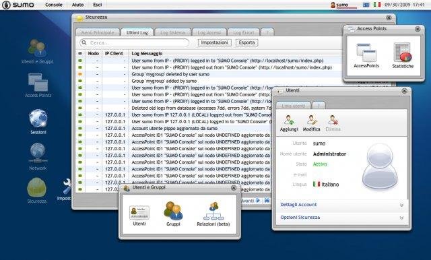
Task: Open the ? tab in Utenti window
Action: (319, 106)
